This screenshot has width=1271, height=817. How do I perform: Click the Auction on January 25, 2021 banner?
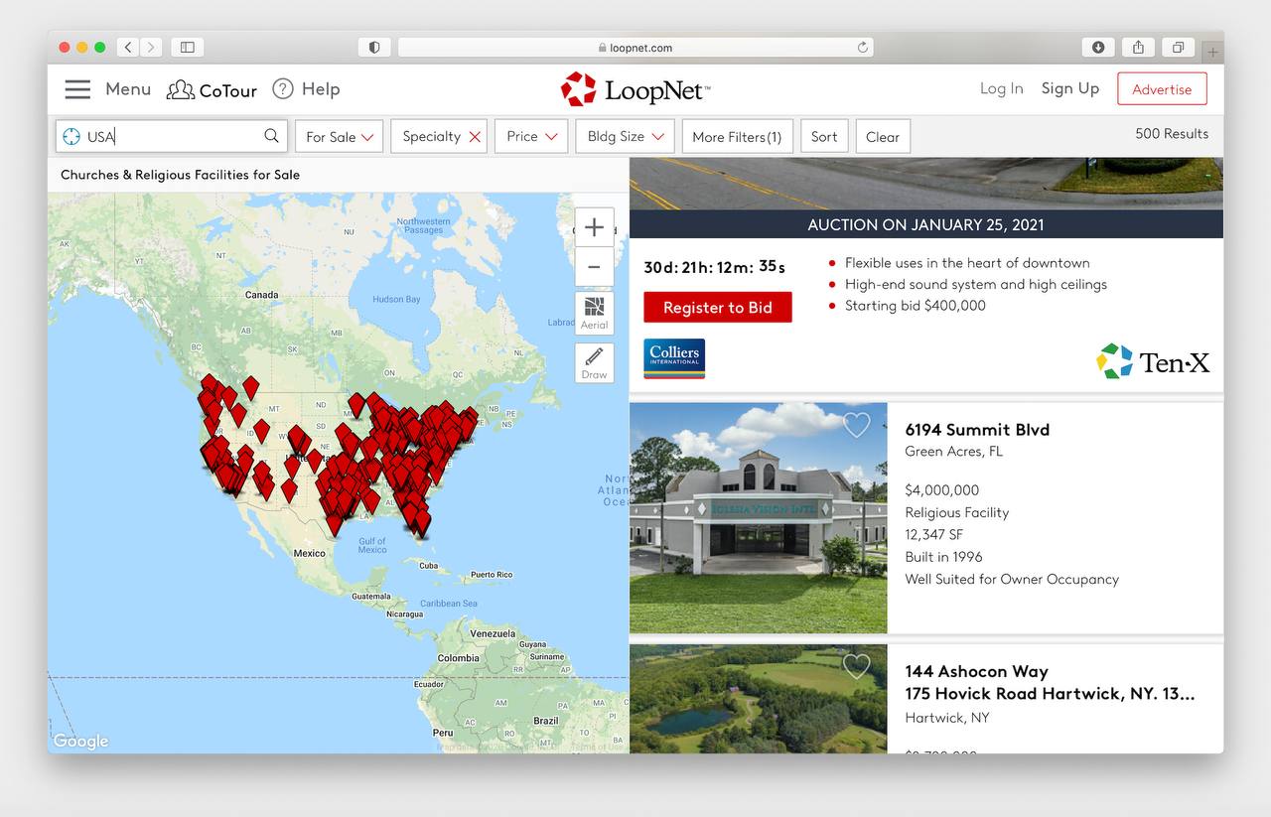pyautogui.click(x=926, y=224)
